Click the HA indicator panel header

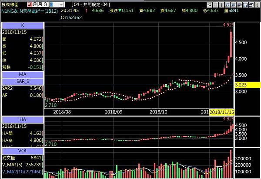point(23,120)
